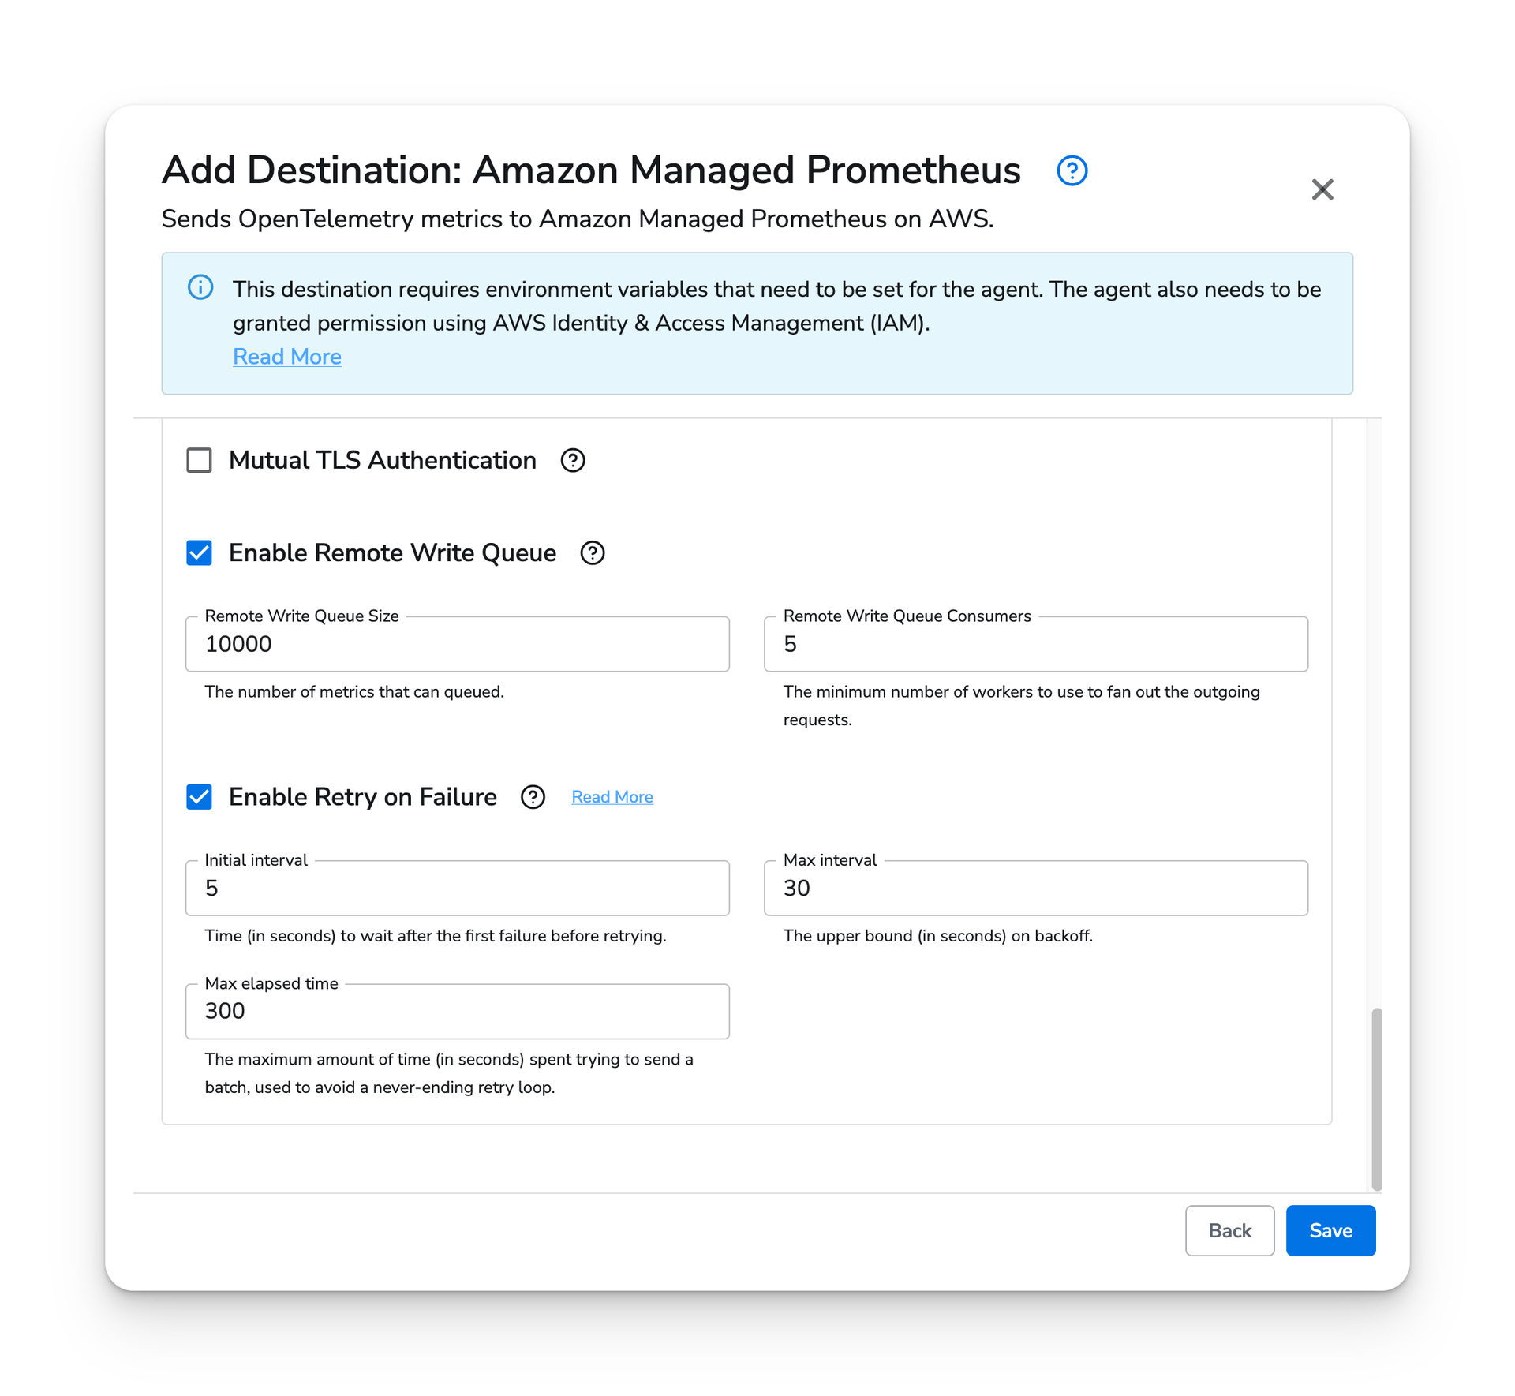Click the Read More link in blue banner

point(286,356)
